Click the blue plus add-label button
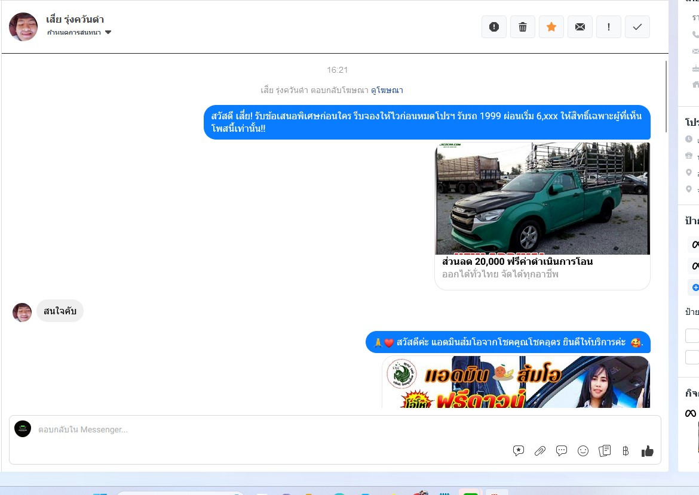Screen dimensions: 699x495 coord(695,287)
